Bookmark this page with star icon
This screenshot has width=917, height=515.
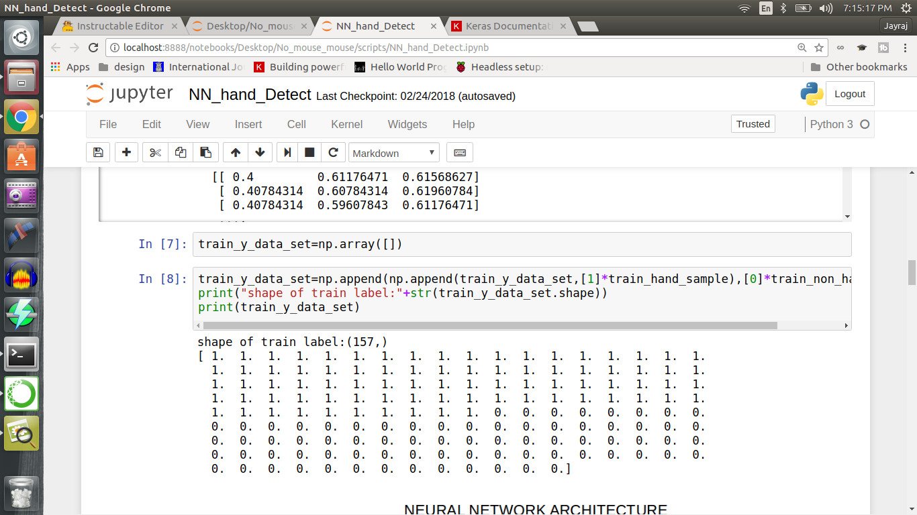[819, 48]
